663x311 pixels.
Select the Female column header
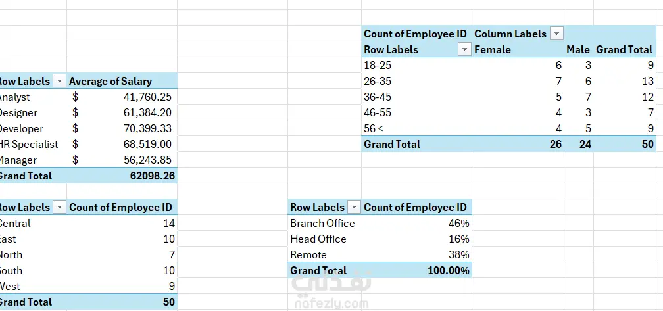(x=493, y=49)
